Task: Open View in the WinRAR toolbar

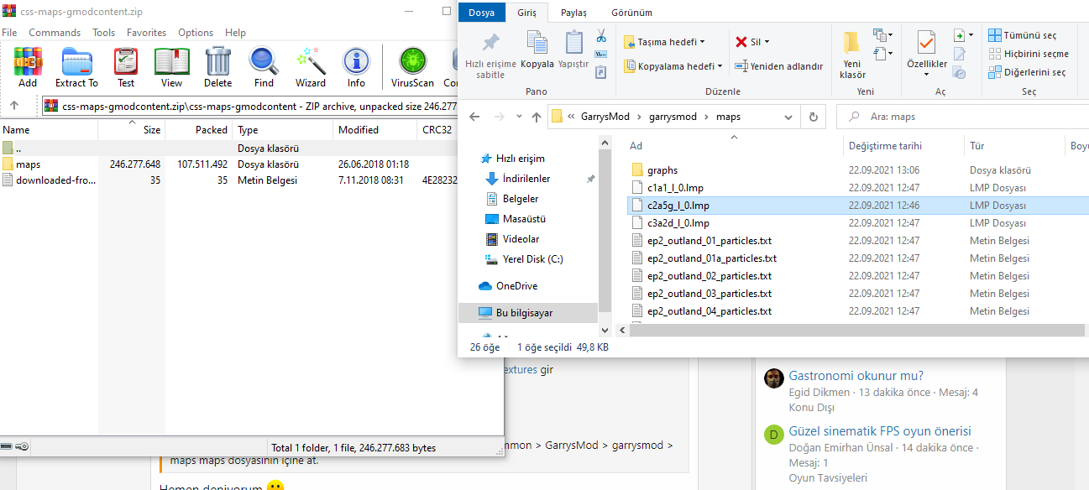Action: tap(171, 67)
